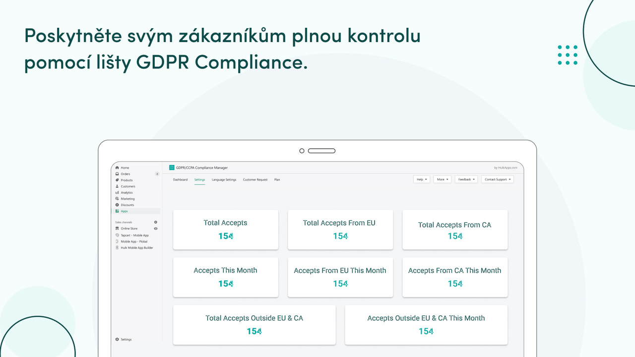Open the Online Store sales channel

(x=129, y=229)
